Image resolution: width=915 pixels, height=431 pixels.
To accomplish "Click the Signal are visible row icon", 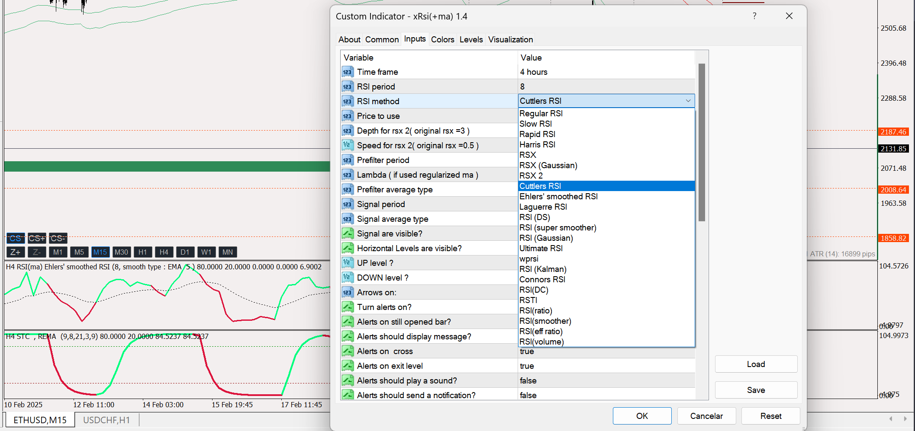I will pos(348,233).
